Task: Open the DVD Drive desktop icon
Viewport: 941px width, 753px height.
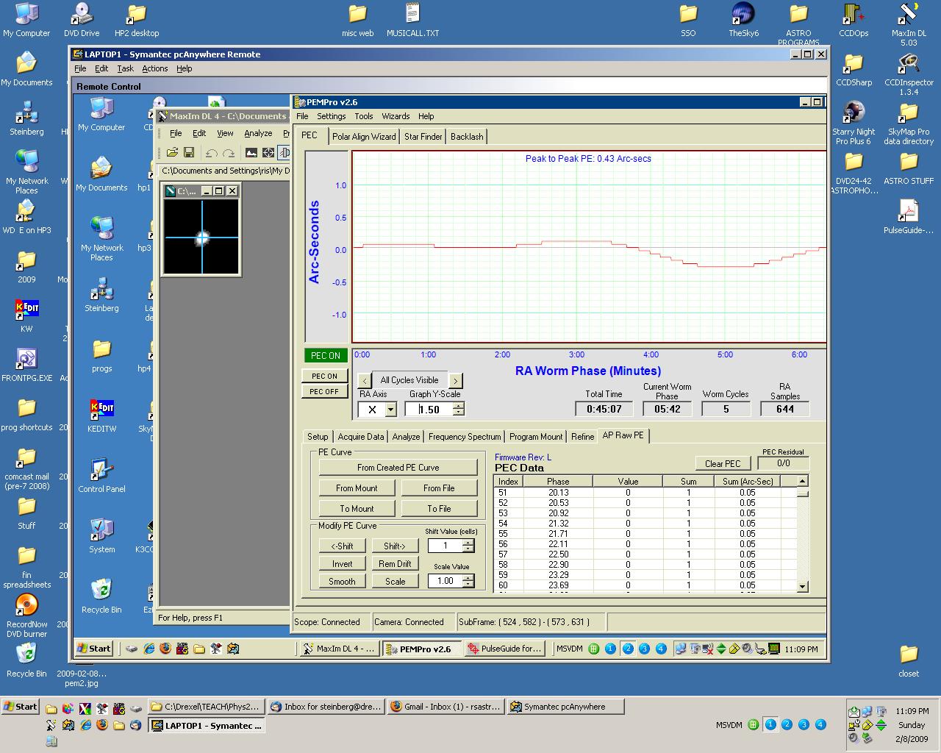Action: 82,19
